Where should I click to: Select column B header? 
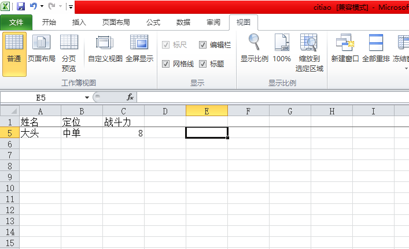coord(82,111)
